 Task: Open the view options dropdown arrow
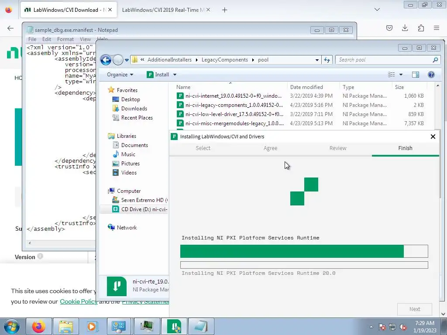pos(401,75)
